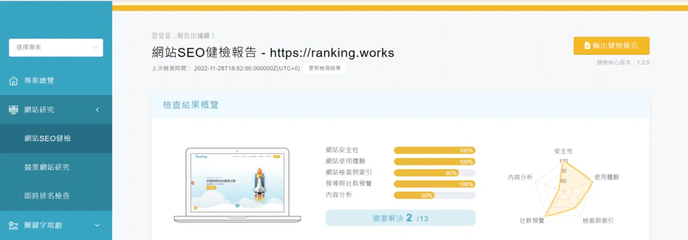Click the monitor icon beside 網站研究

point(13,110)
